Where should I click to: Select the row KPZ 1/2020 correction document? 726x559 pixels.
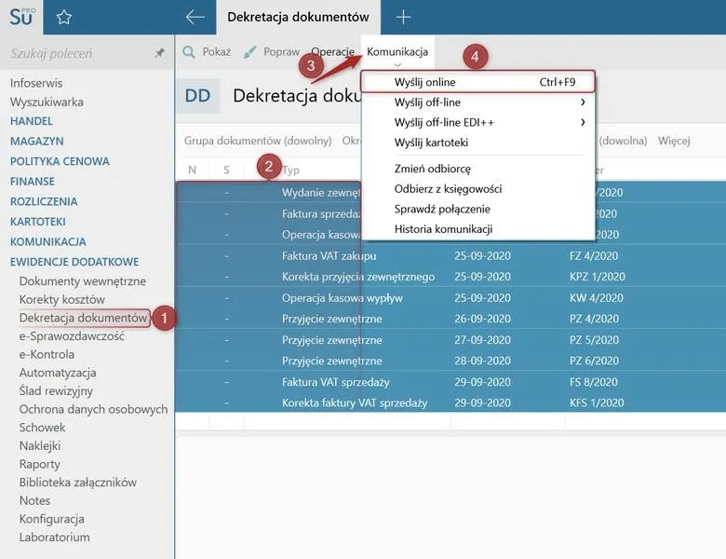pos(450,277)
